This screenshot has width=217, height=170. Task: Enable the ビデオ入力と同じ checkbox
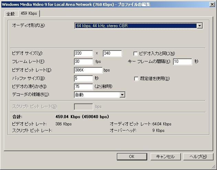coord(135,54)
